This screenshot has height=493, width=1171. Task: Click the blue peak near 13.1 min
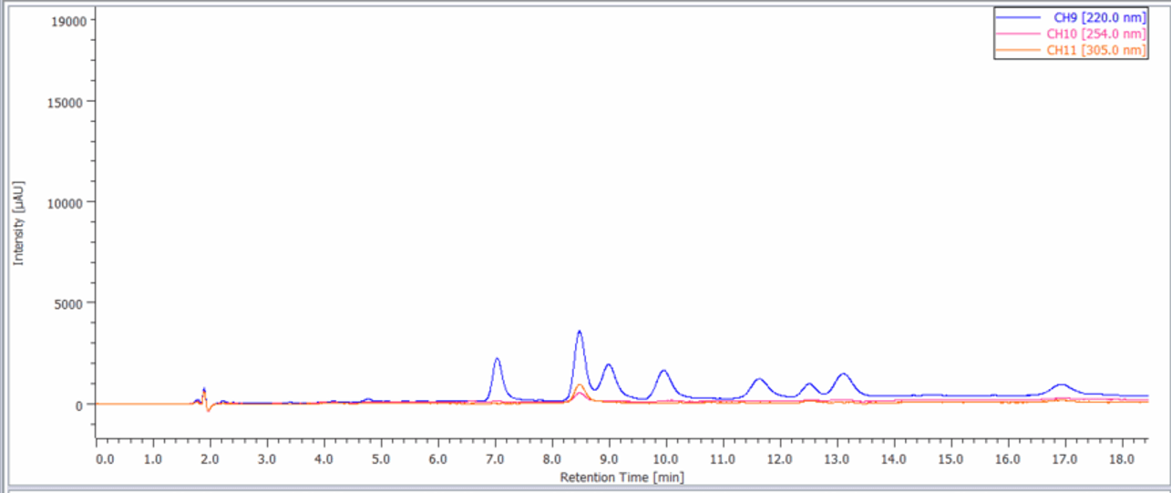click(843, 375)
